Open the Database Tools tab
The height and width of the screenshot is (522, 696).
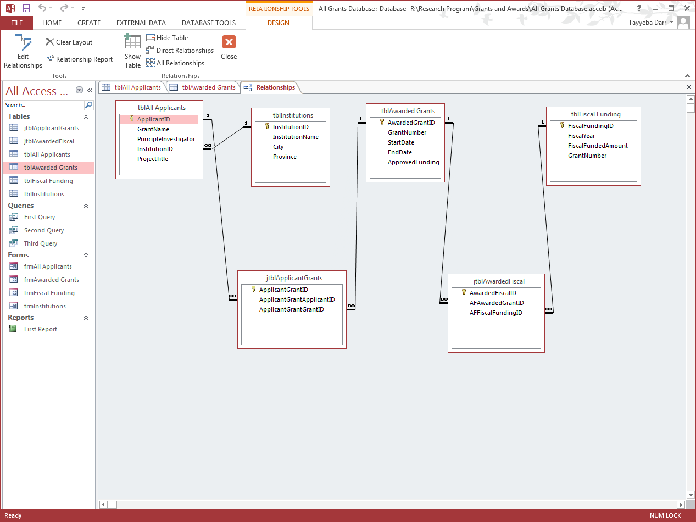click(208, 23)
